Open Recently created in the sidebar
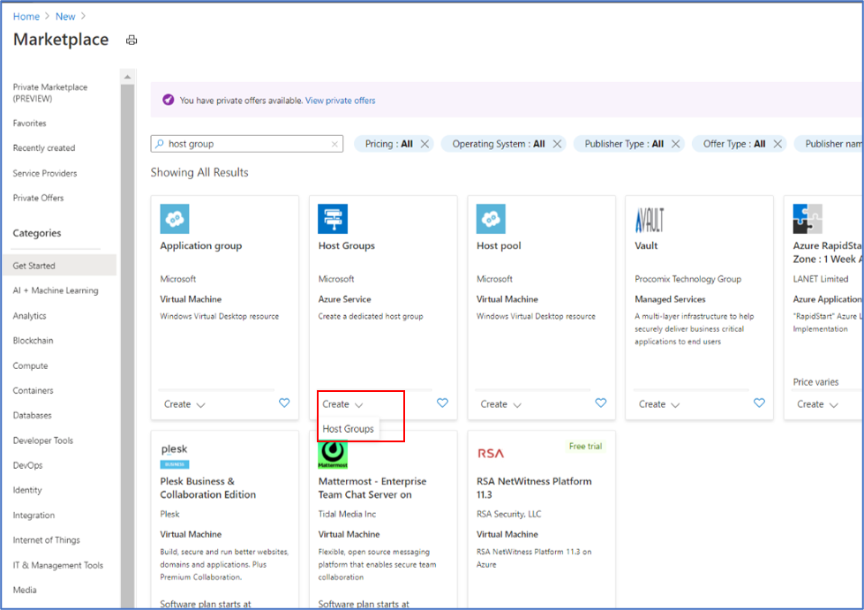The height and width of the screenshot is (610, 864). (44, 148)
